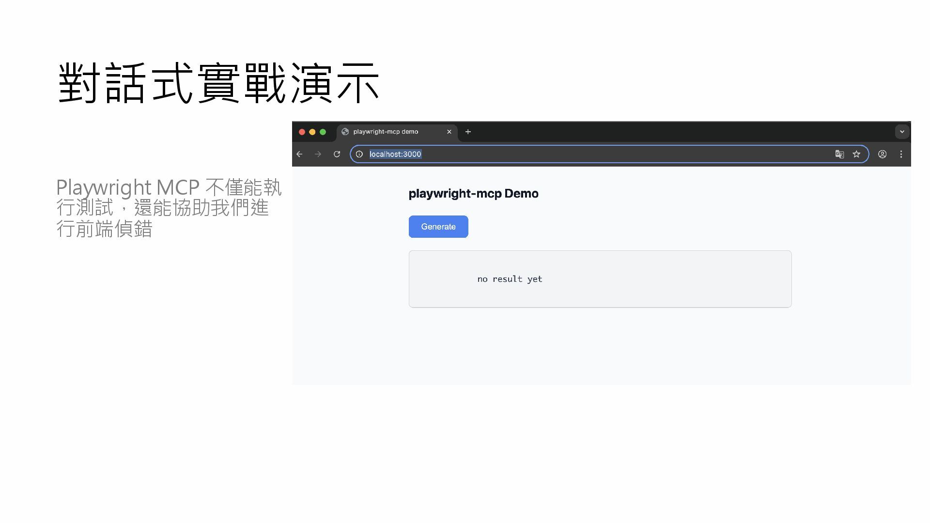Click the no result yet box
Image resolution: width=930 pixels, height=523 pixels.
(600, 279)
